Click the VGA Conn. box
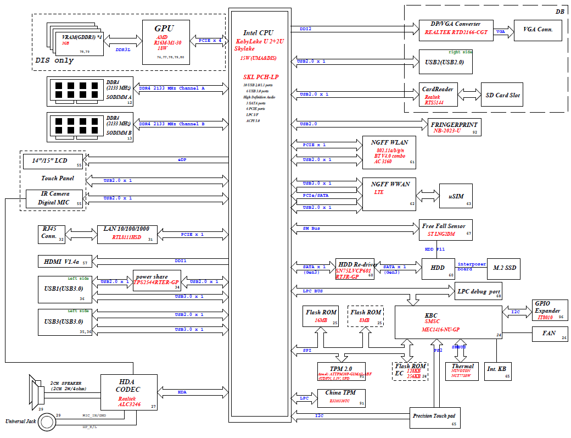This screenshot has height=438, width=571. [538, 30]
